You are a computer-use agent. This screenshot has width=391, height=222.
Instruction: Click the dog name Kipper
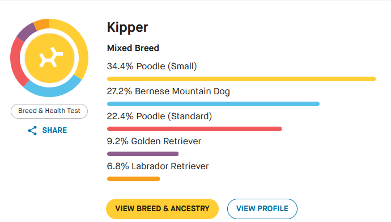coord(127,27)
